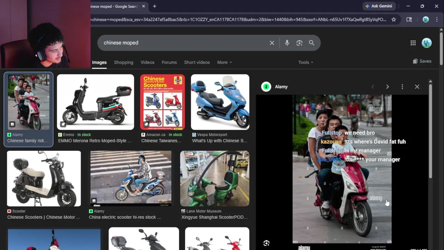Click the Chinese Taiwanes... Amazon.ca title

pyautogui.click(x=161, y=141)
